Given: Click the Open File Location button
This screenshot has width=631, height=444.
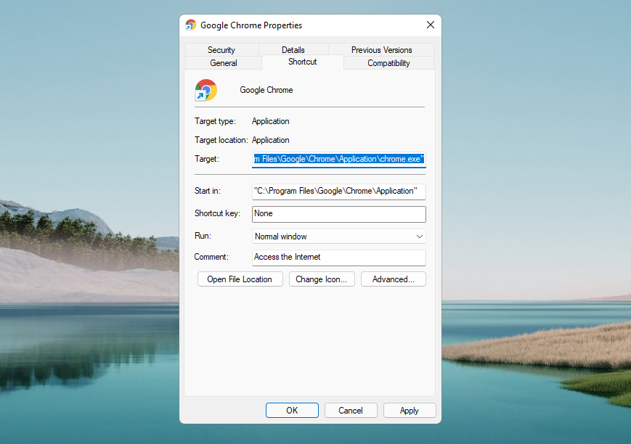Looking at the screenshot, I should pyautogui.click(x=240, y=279).
